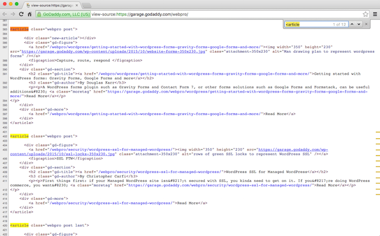Click the yellow minimize window button

pos(11,4)
